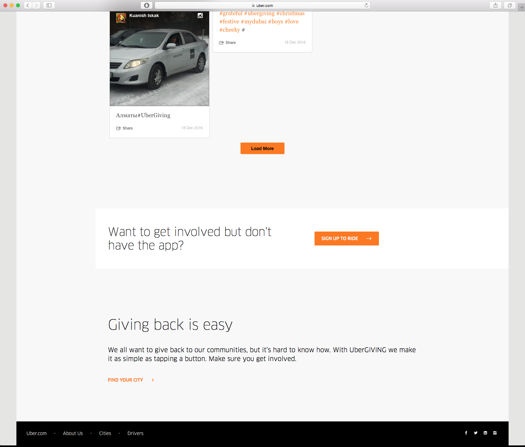Screen dimensions: 525x447
Task: Click the #ubergiving hashtag
Action: click(x=259, y=14)
